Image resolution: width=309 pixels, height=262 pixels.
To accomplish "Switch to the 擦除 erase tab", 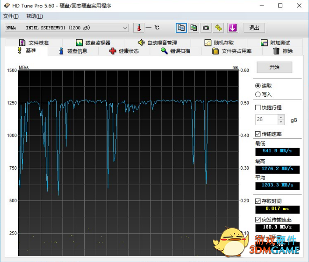I will point(283,51).
